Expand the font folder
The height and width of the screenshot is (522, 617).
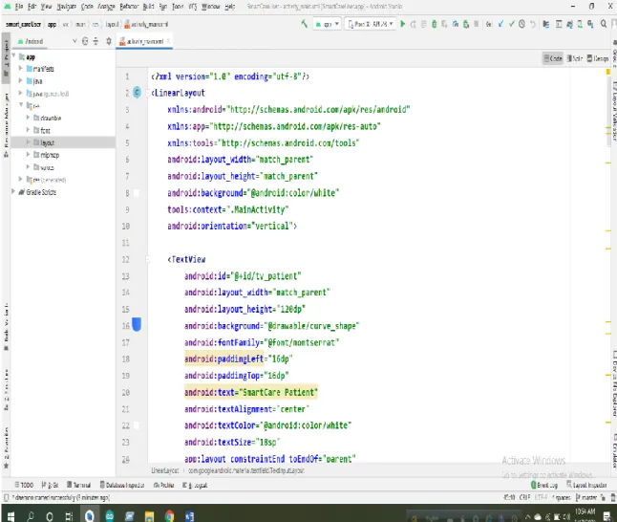click(28, 130)
